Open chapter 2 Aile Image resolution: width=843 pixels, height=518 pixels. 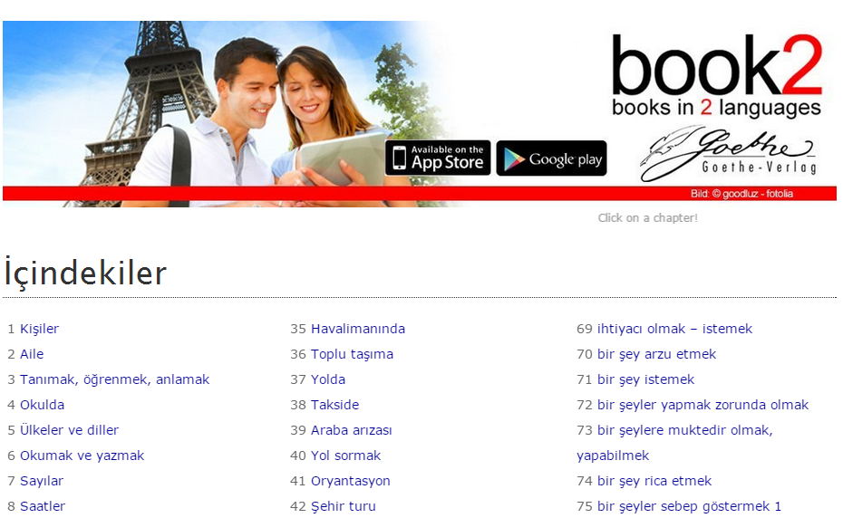point(32,354)
